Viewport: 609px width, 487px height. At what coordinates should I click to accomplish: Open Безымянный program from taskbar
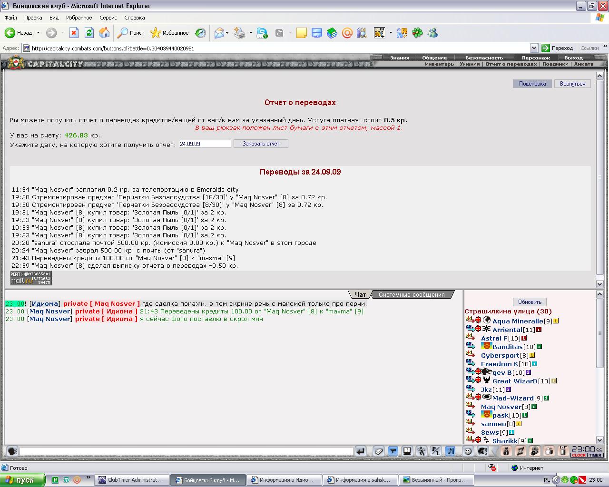point(435,480)
